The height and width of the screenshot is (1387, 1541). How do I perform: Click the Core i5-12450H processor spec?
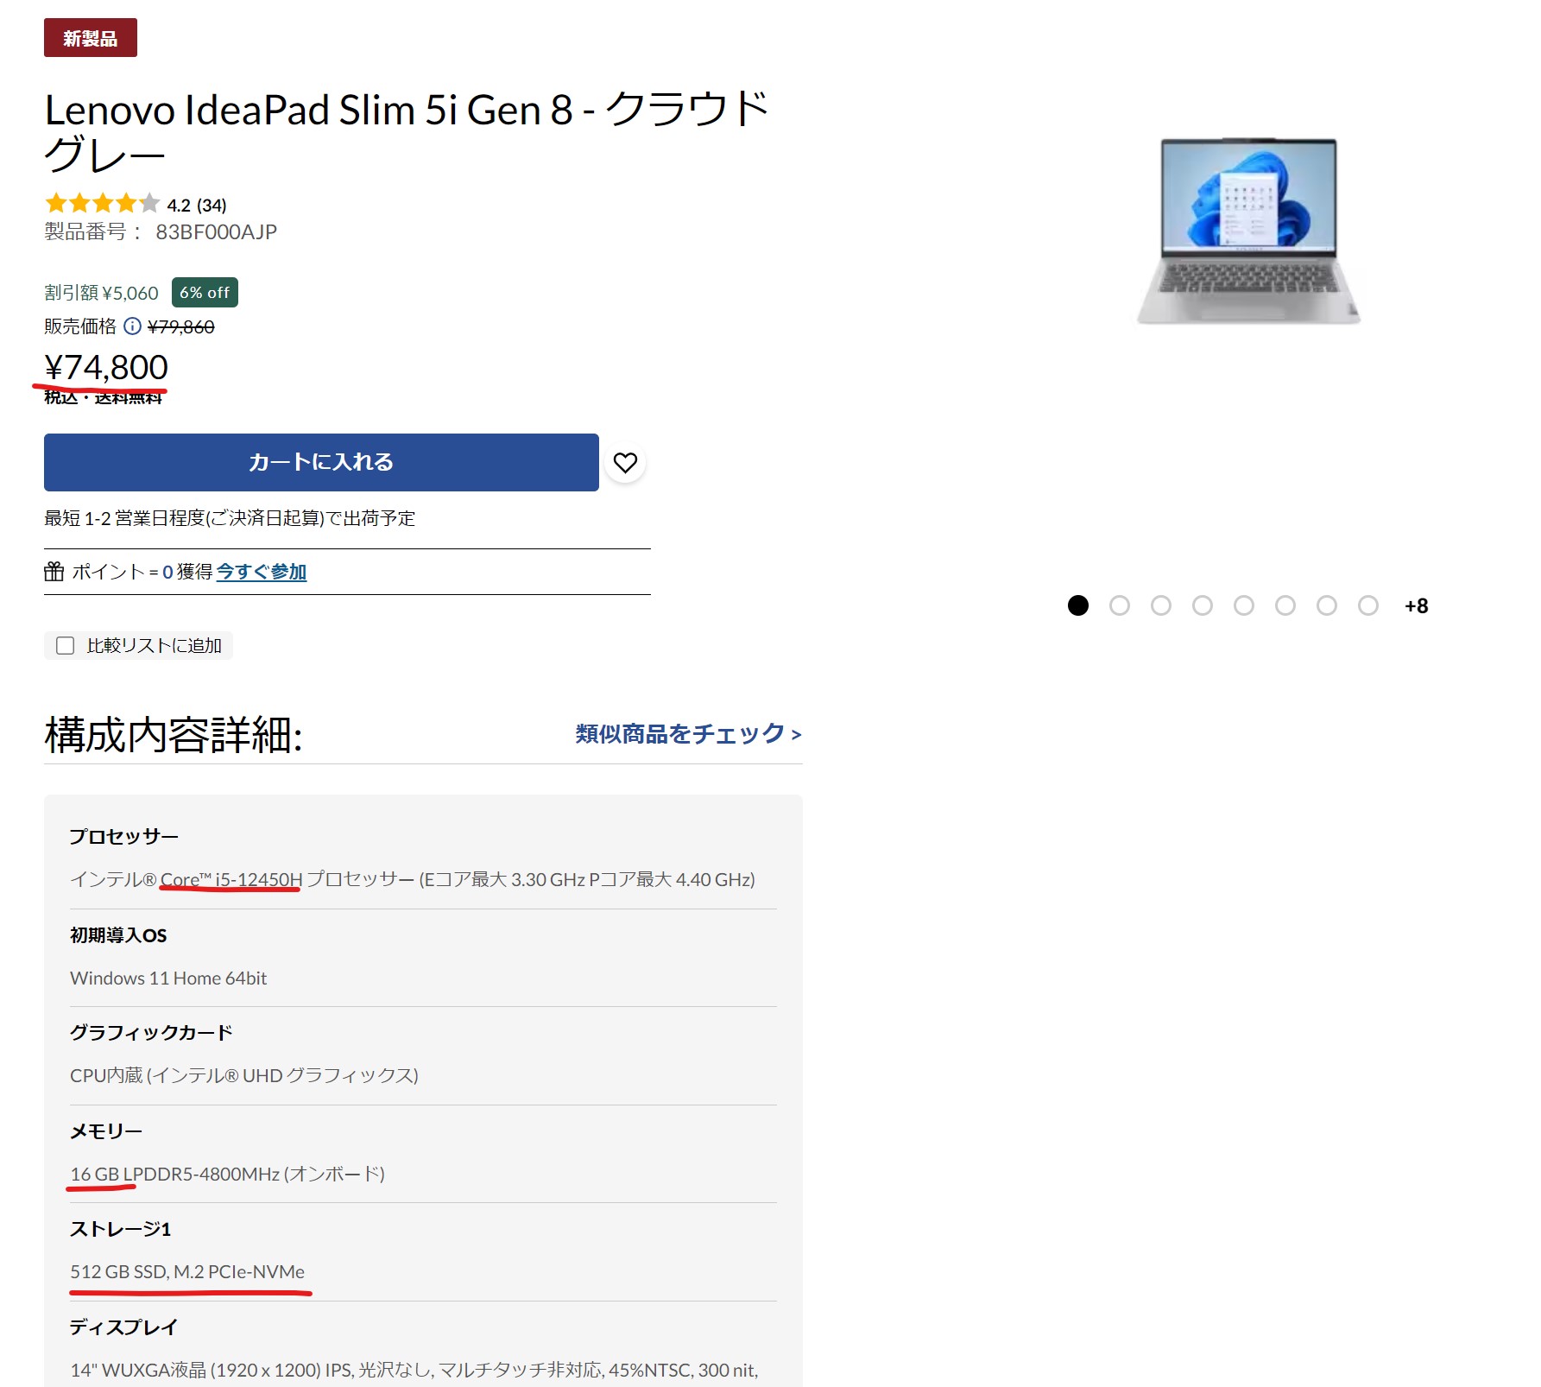[413, 879]
